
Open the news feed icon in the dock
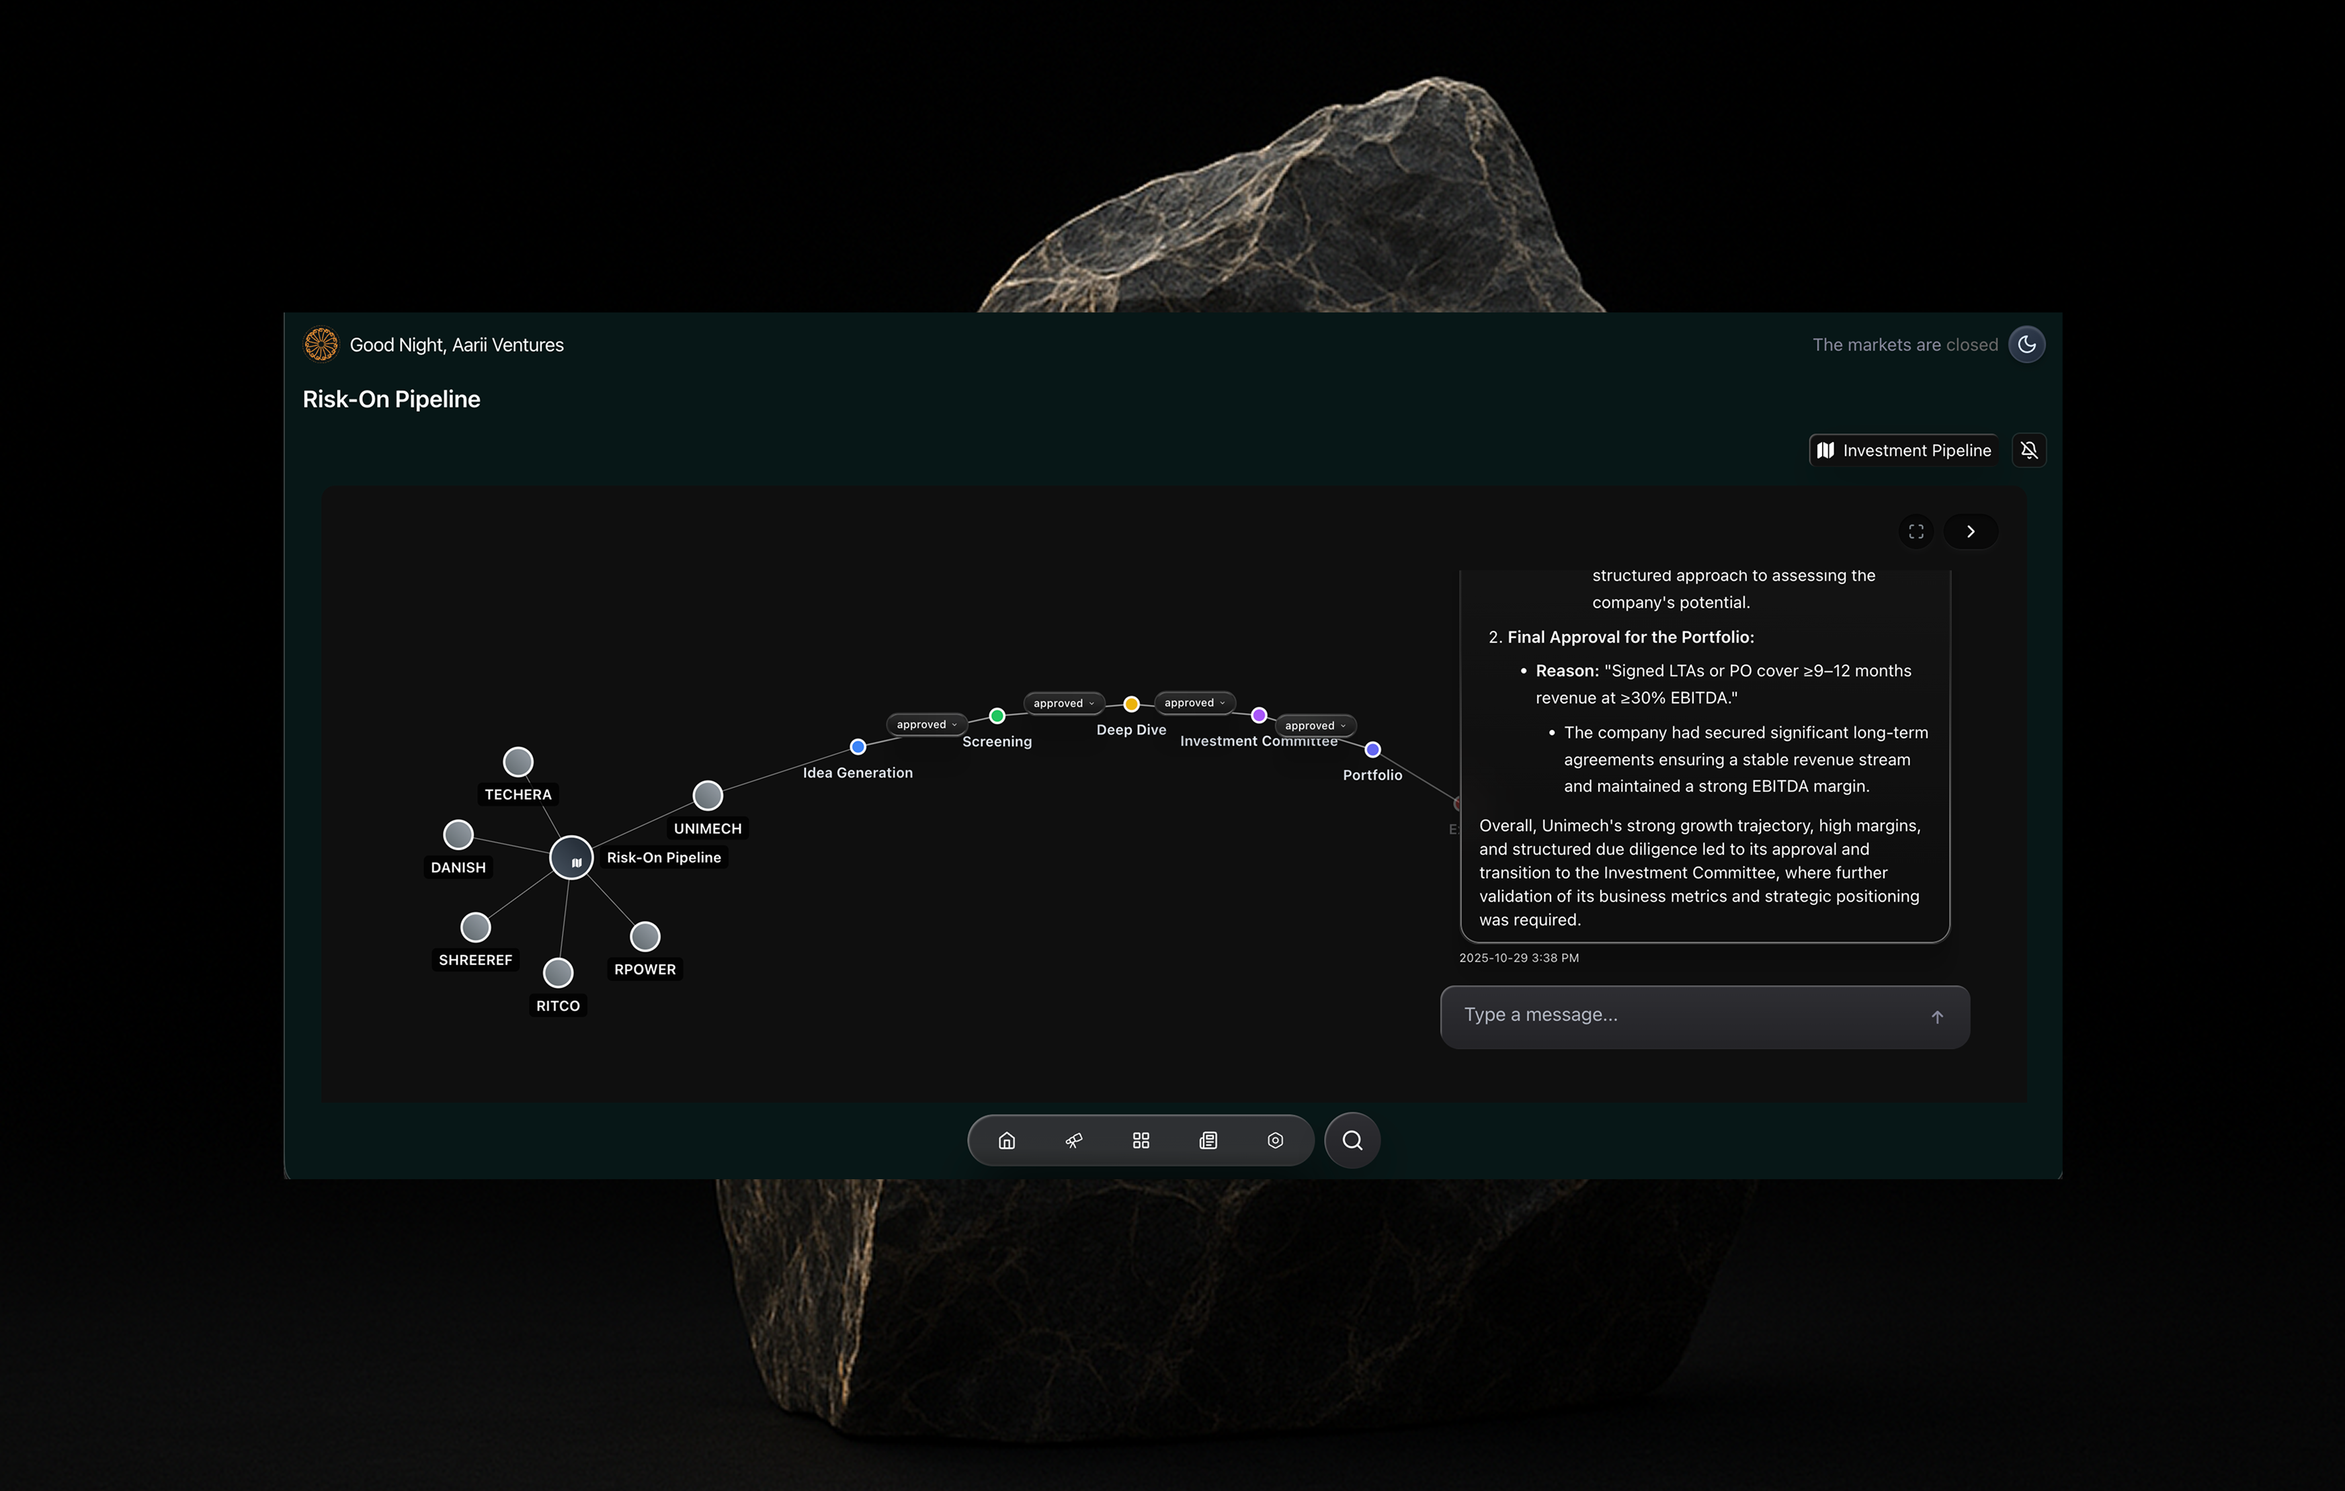coord(1208,1140)
